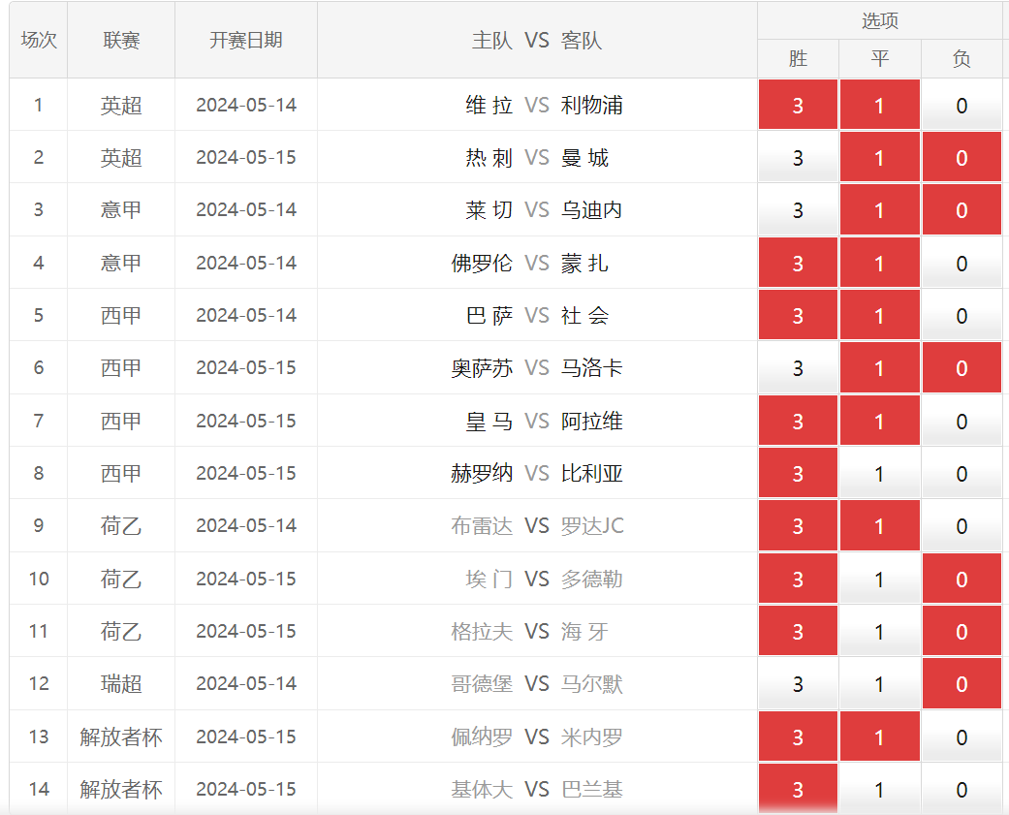Deselect 负 (0) for 哥德堡 VS 马尔默
The width and height of the screenshot is (1009, 815).
(962, 683)
